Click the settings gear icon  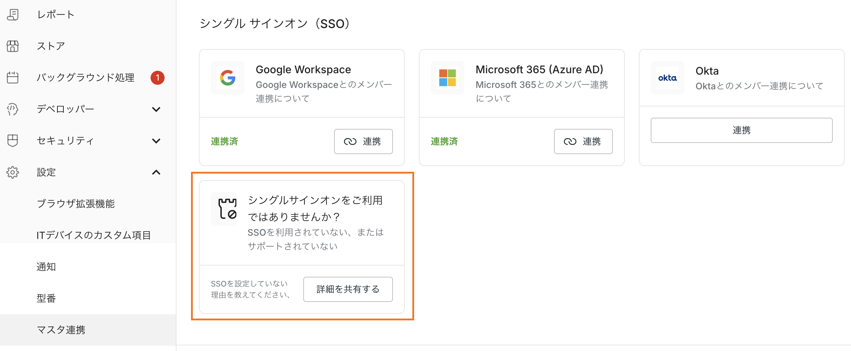13,172
